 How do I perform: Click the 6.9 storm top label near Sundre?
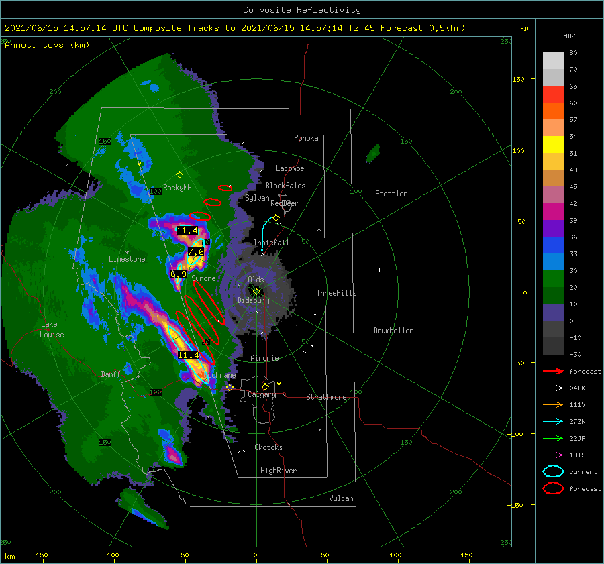[x=179, y=274]
